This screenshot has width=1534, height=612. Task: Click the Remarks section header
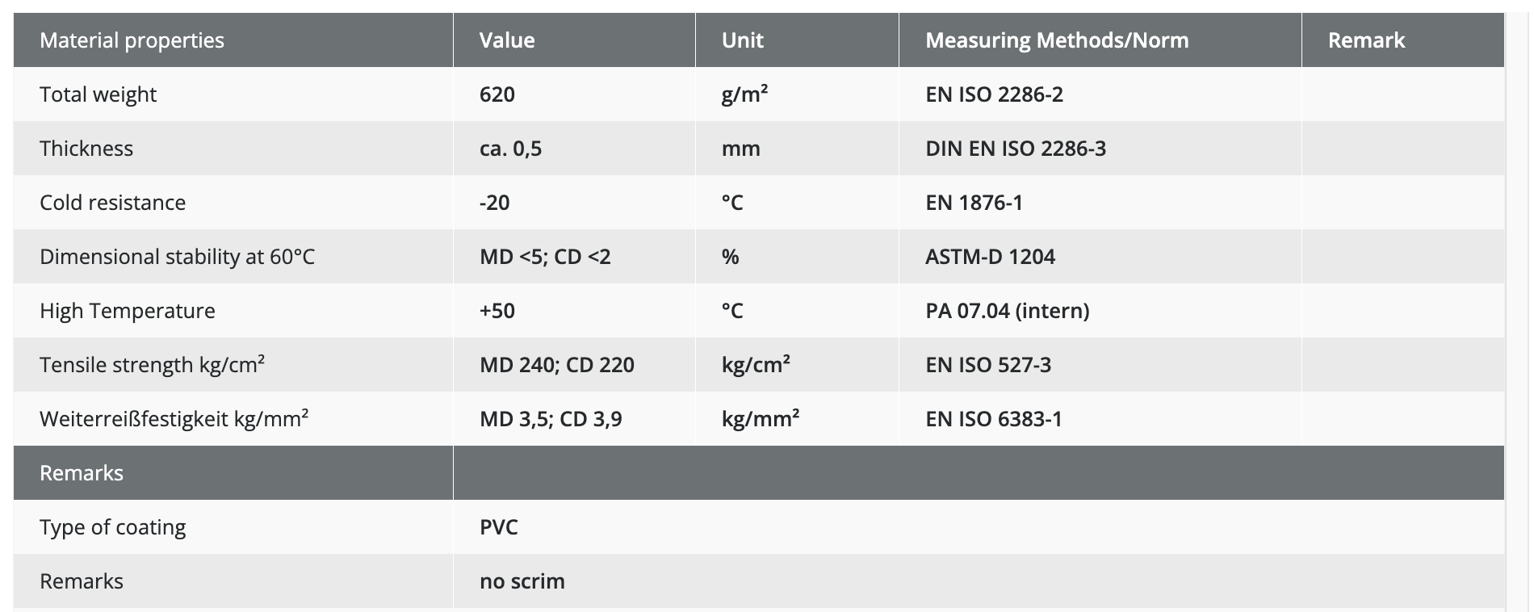click(82, 473)
